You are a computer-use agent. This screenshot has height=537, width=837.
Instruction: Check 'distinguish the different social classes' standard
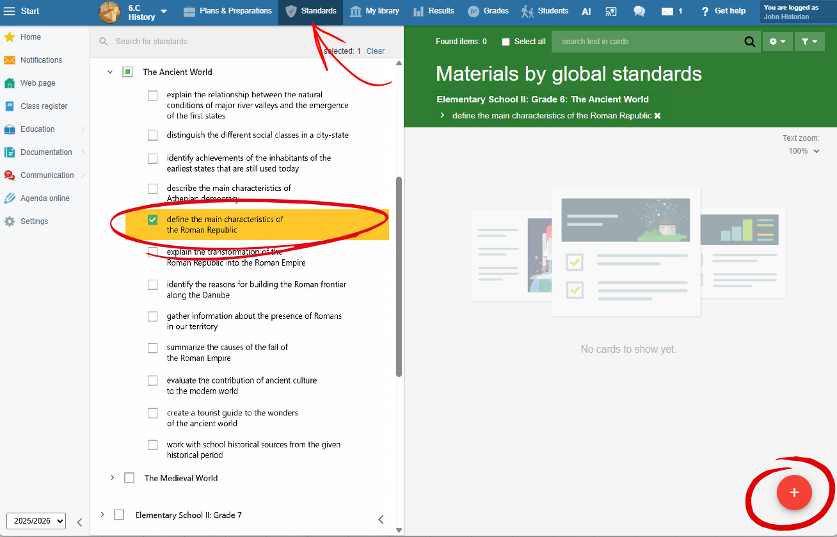click(152, 136)
